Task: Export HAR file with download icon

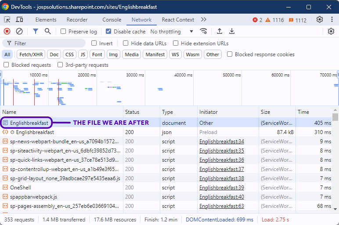Action: click(x=232, y=31)
